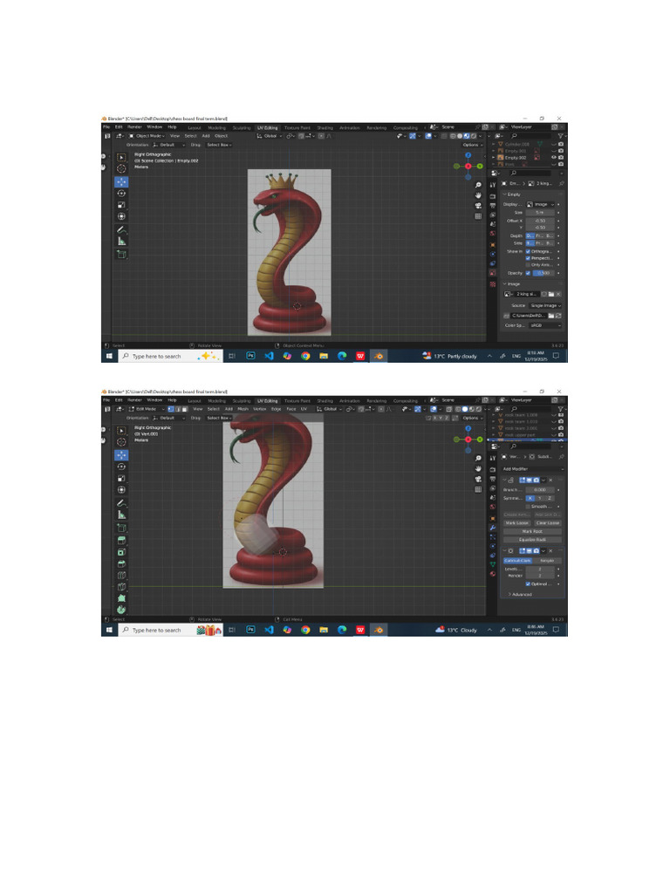The height and width of the screenshot is (893, 670).
Task: Select the Spin tool in Edit Mode screenshot
Action: (x=121, y=610)
